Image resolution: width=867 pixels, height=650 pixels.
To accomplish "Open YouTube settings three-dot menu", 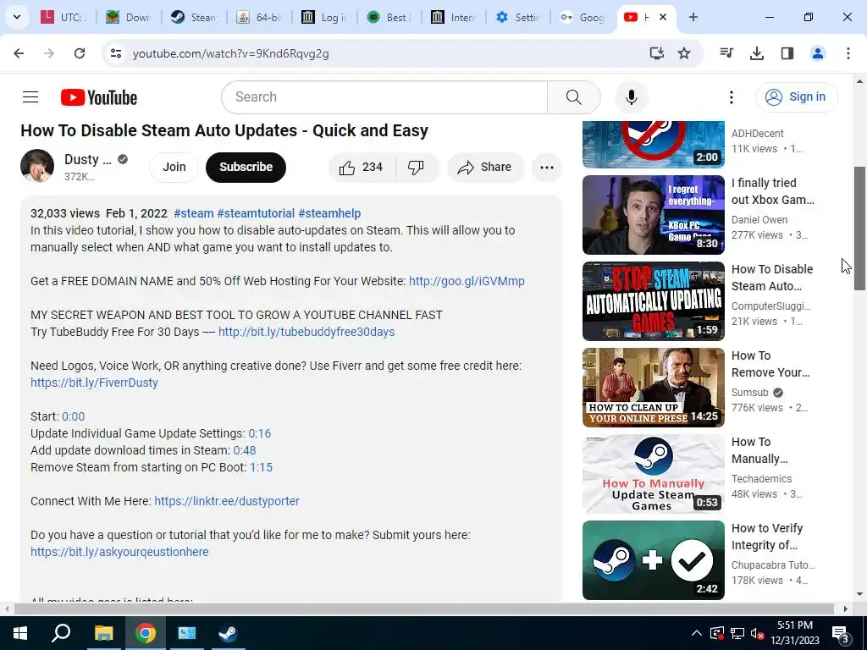I will pyautogui.click(x=731, y=97).
